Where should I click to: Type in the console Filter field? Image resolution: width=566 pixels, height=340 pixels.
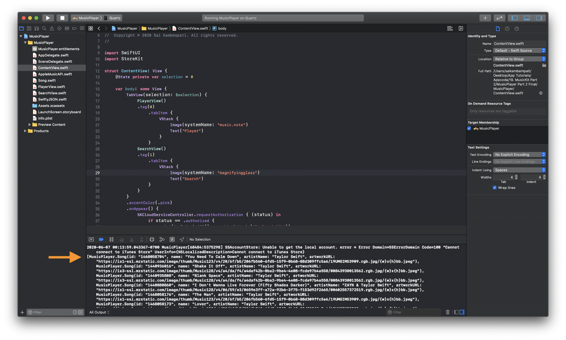413,312
